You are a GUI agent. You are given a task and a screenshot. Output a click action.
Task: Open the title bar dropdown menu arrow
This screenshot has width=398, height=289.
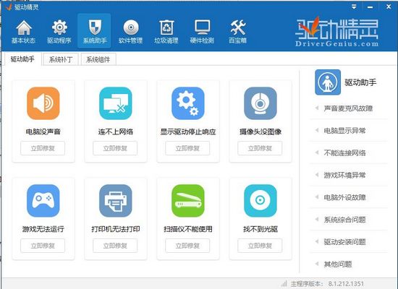click(354, 7)
